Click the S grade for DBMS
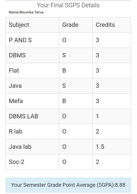137x194 pixels. [64, 55]
